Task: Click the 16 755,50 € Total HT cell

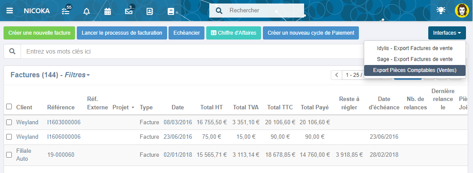Action: click(211, 122)
